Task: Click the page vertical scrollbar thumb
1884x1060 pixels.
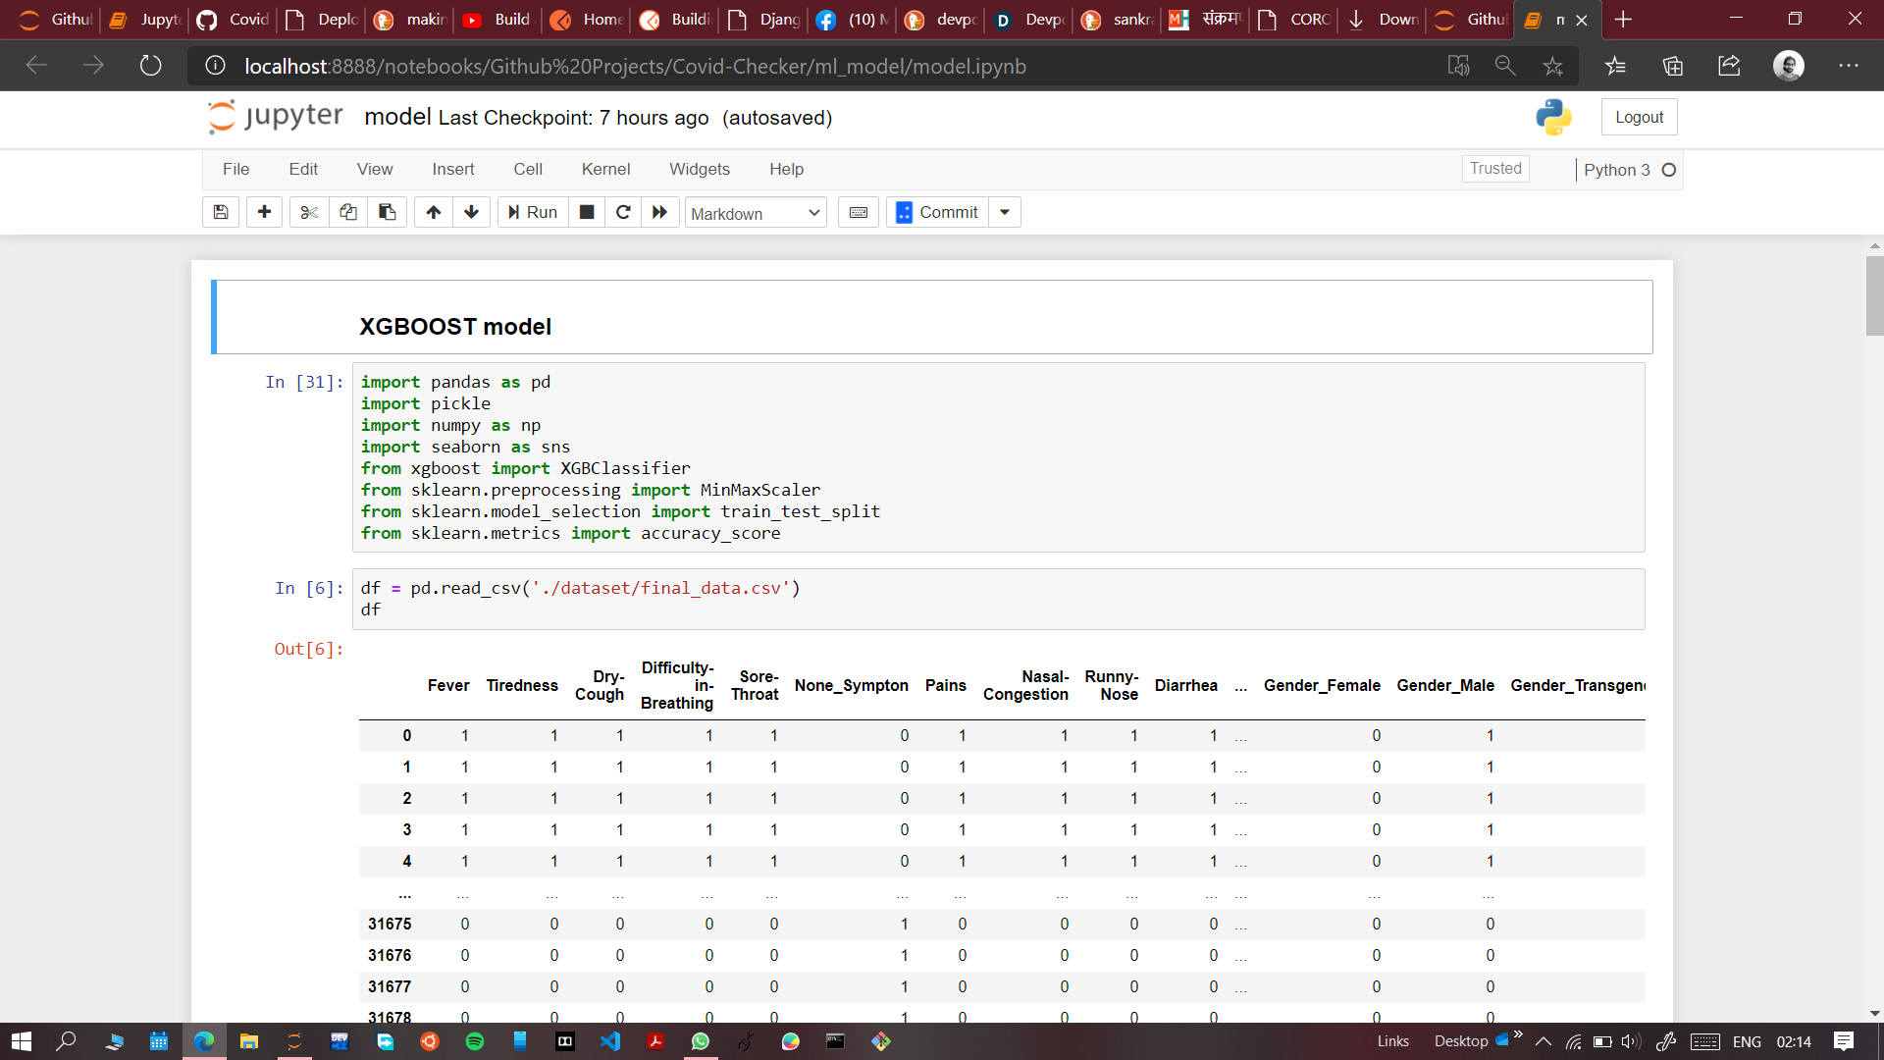Action: point(1874,294)
